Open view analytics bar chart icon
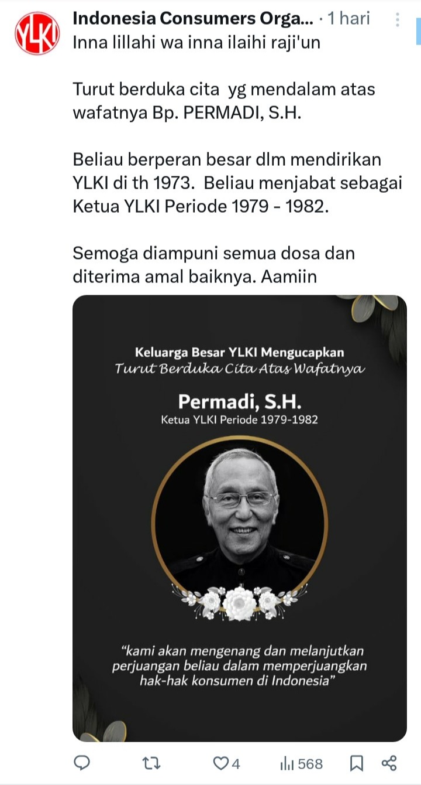Image resolution: width=421 pixels, height=785 pixels. click(287, 763)
